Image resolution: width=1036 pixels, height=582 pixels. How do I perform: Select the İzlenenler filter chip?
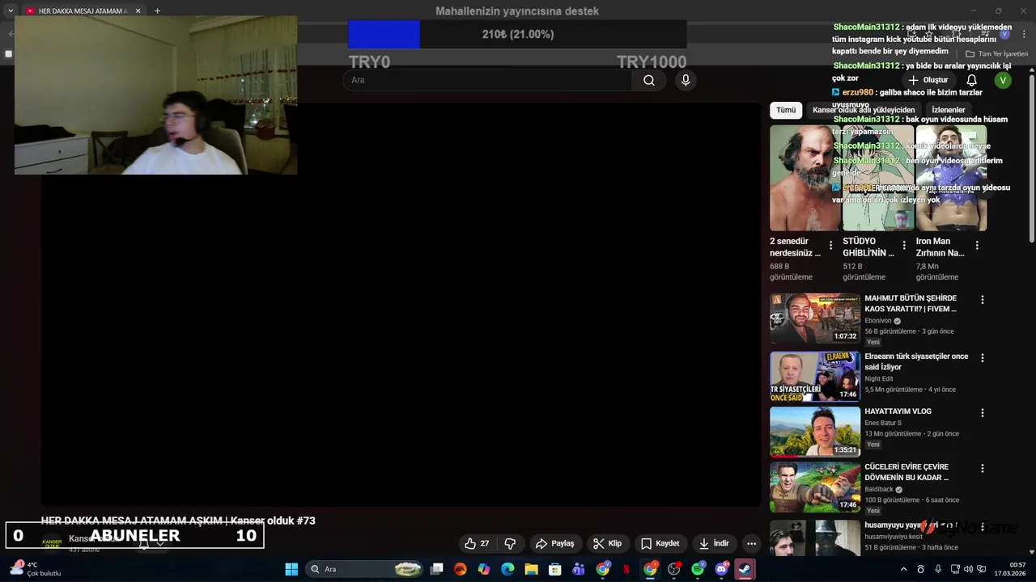point(948,110)
